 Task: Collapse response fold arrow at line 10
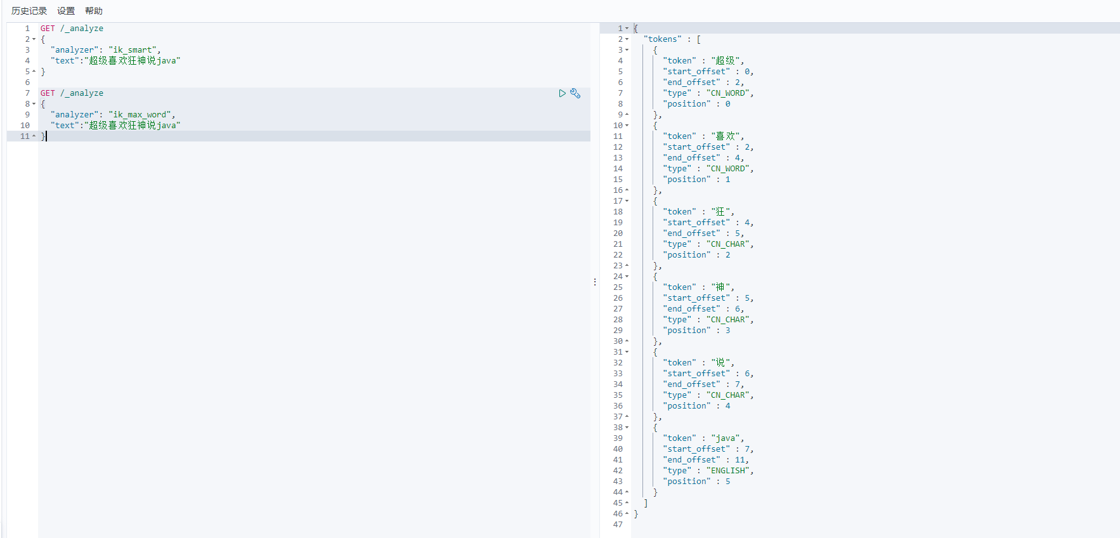[x=627, y=126]
